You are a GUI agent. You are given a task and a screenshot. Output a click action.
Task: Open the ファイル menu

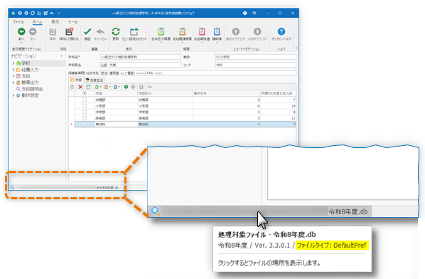[18, 22]
